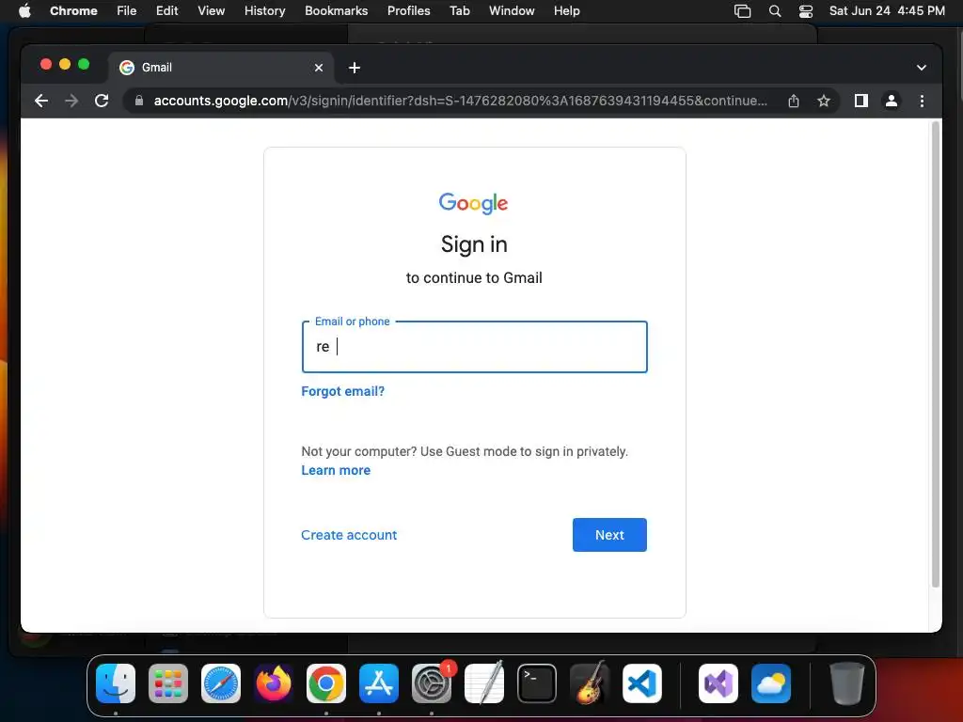This screenshot has height=722, width=963.
Task: Open Launchpad from the Dock
Action: pyautogui.click(x=168, y=683)
